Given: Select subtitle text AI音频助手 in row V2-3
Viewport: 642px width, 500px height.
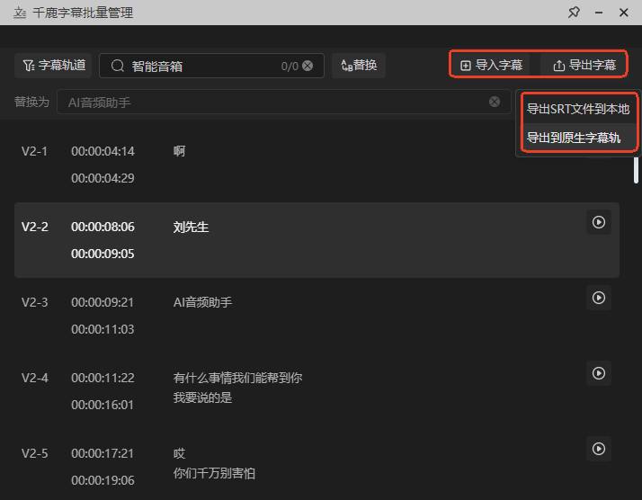Looking at the screenshot, I should click(x=202, y=303).
